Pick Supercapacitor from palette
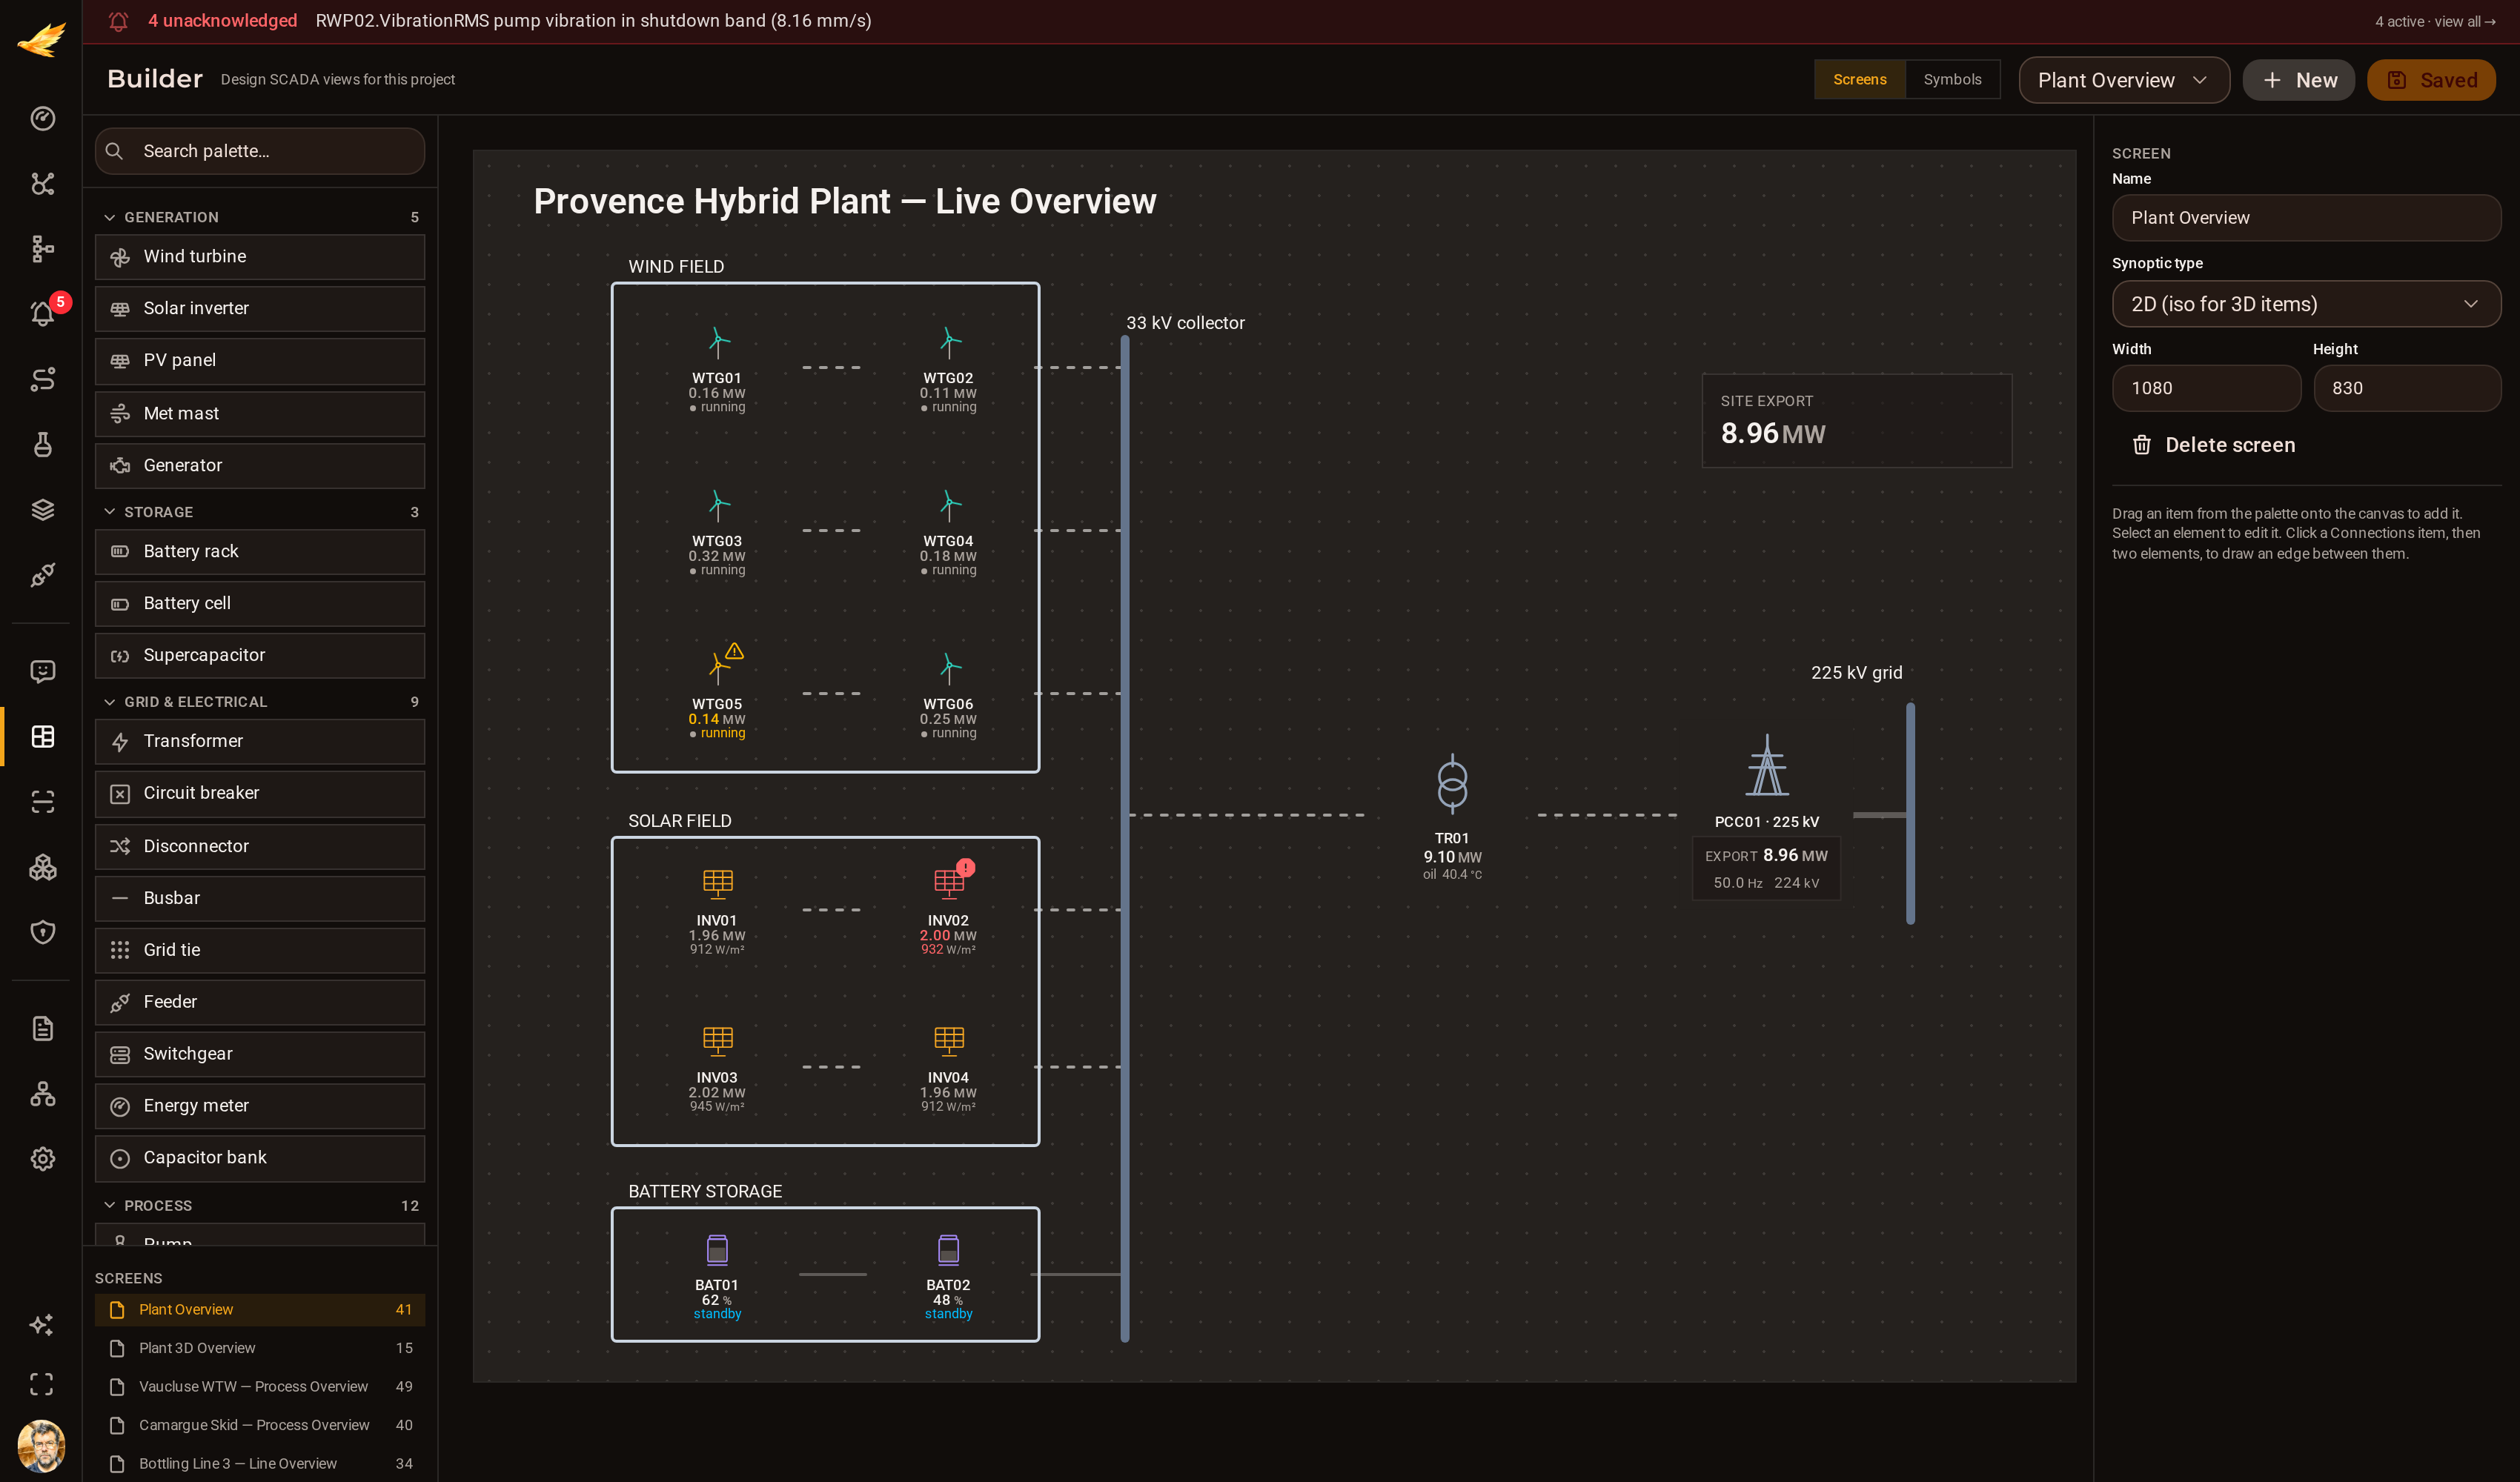Screen dimensions: 2520x1482 (260, 656)
